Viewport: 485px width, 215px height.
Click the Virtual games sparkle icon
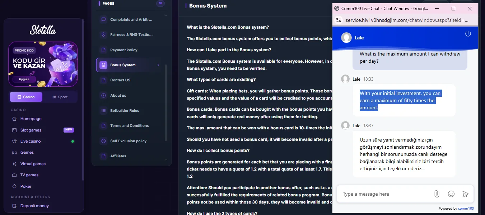click(x=14, y=164)
